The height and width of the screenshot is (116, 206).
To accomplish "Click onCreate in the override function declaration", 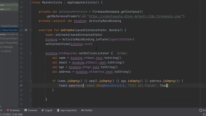I will [67, 30].
